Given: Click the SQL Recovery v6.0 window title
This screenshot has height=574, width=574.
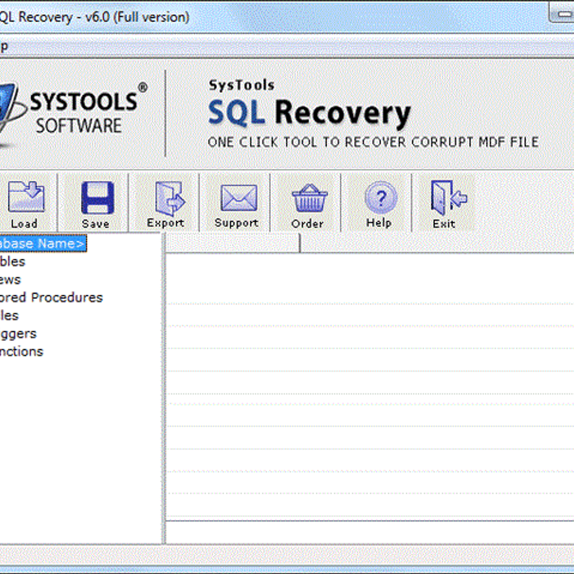Looking at the screenshot, I should (94, 17).
